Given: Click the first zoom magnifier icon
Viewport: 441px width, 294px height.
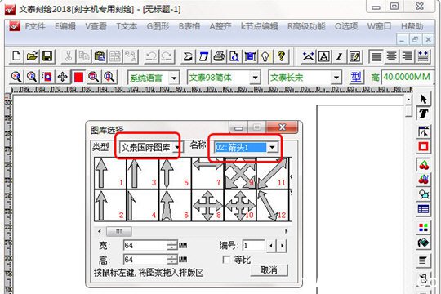Looking at the screenshot, I should click(16, 77).
